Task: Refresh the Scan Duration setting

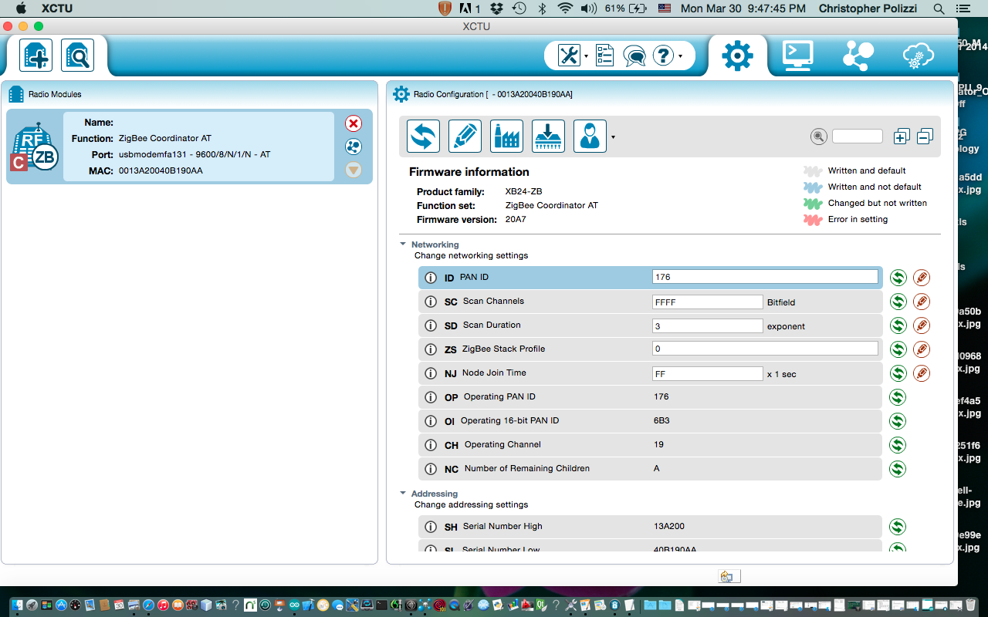Action: tap(898, 325)
